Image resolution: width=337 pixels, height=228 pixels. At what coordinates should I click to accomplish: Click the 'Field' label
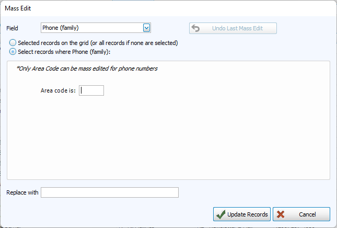point(12,28)
